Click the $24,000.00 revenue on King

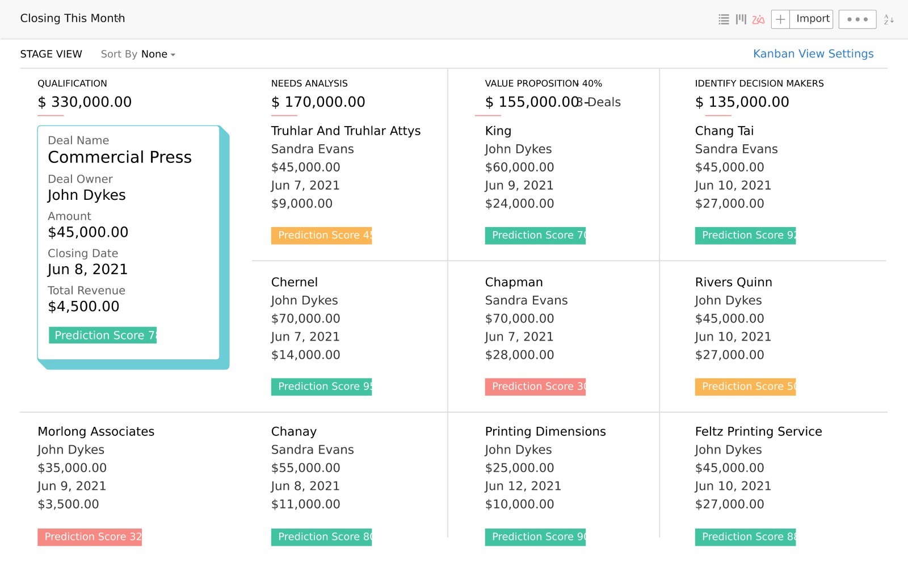coord(519,203)
